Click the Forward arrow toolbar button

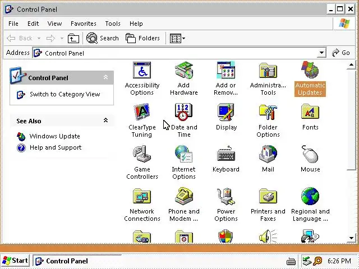point(51,38)
